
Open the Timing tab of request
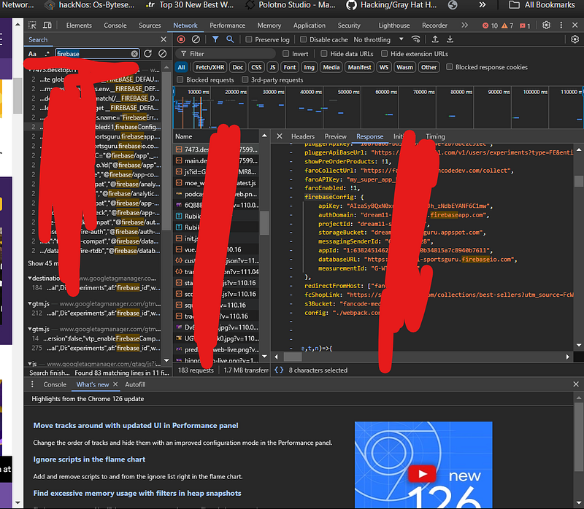point(435,136)
